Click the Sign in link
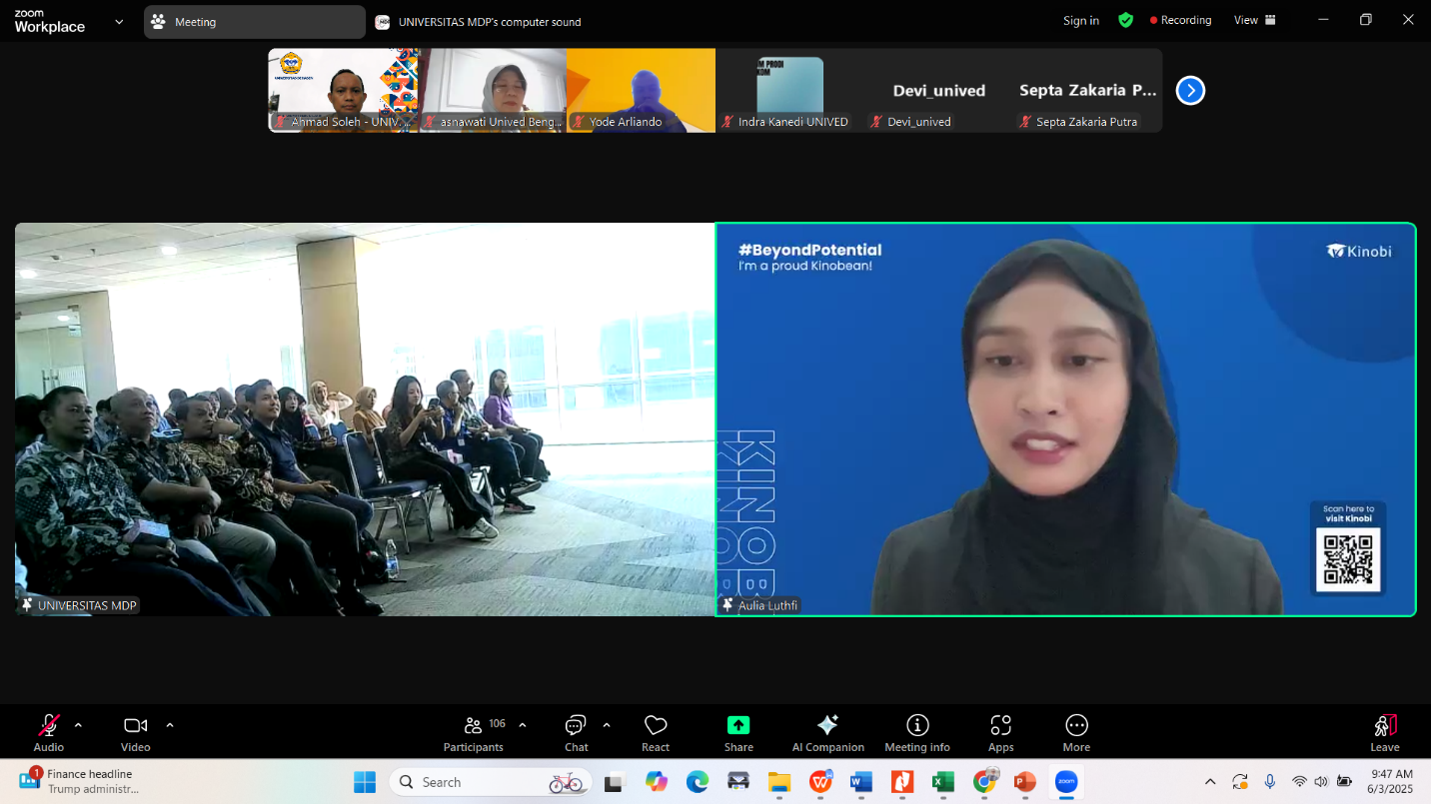 [1081, 20]
